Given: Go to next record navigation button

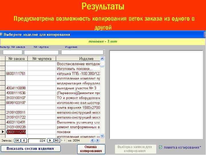Looking at the screenshot, I should coord(50,140).
